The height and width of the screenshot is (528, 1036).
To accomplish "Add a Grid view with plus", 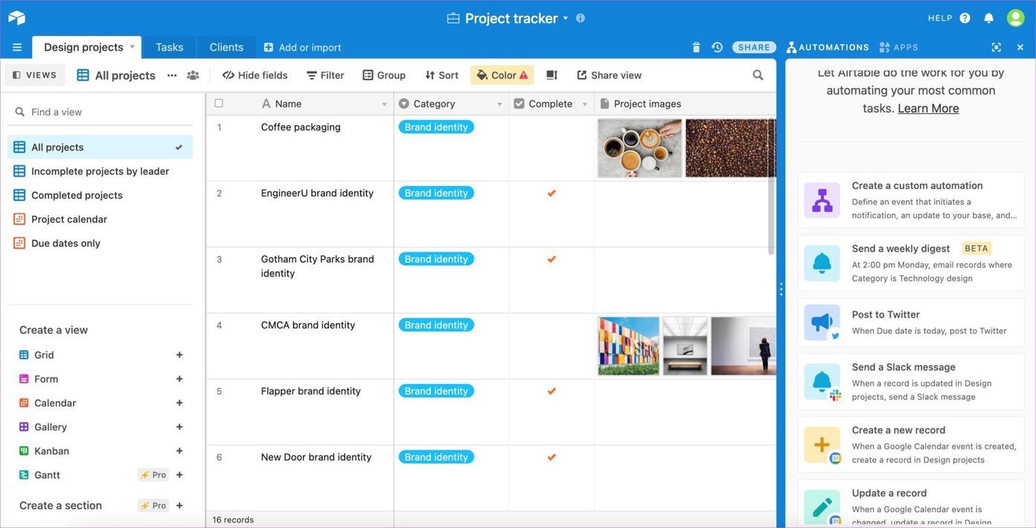I will [x=179, y=355].
